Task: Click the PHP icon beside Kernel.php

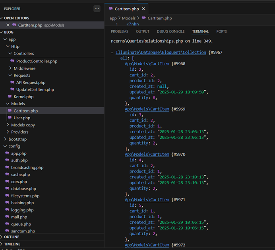Action: pyautogui.click(x=10, y=97)
